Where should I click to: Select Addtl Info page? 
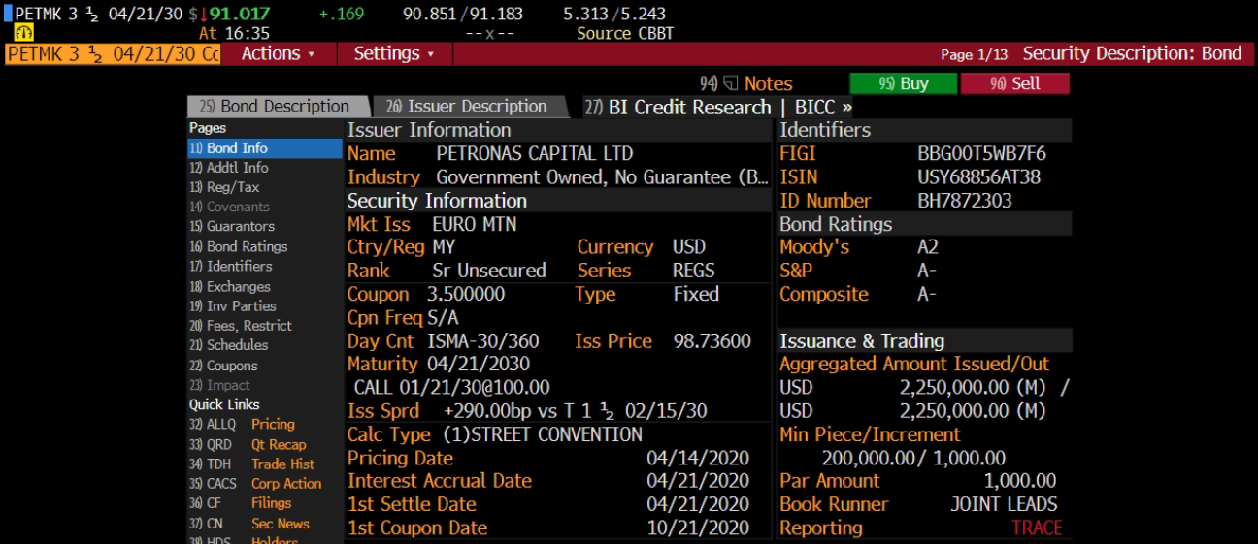pos(229,168)
